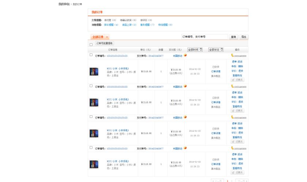Screen dimensions: 307x182
Task: Click the phone icon in the fourth order header
Action: (x=232, y=148)
